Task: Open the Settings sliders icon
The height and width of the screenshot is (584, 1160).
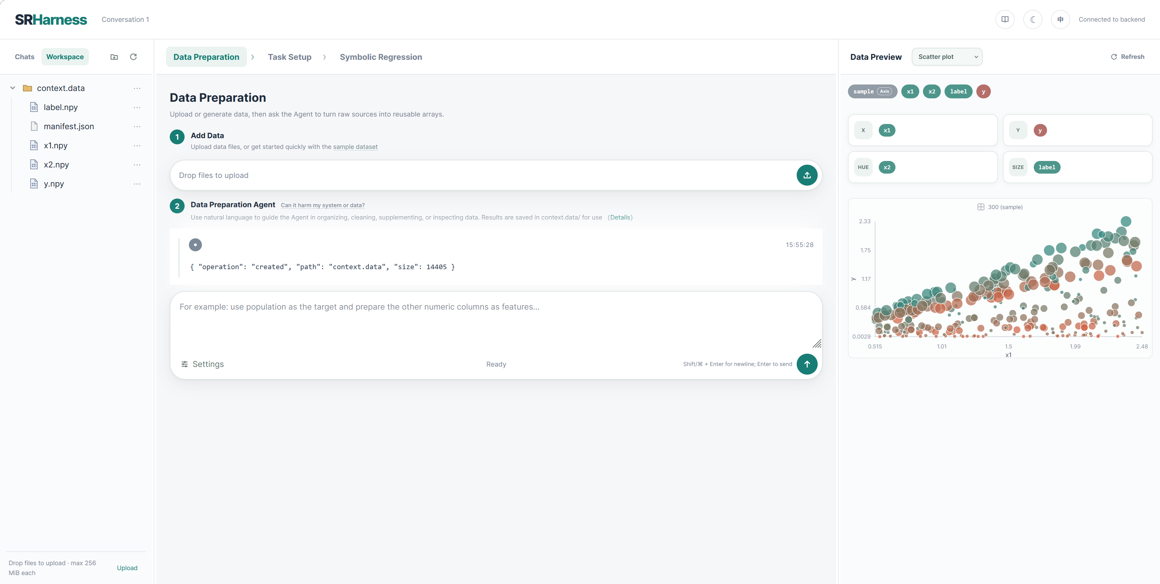Action: 185,364
